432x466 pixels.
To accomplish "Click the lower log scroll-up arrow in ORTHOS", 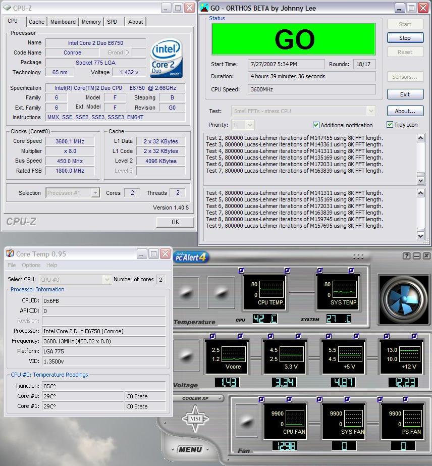I will pyautogui.click(x=421, y=193).
